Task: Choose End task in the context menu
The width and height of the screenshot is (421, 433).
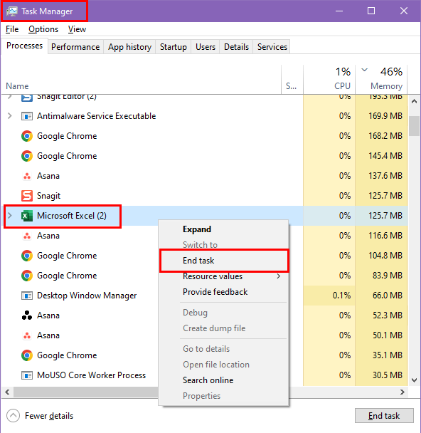Action: point(224,261)
